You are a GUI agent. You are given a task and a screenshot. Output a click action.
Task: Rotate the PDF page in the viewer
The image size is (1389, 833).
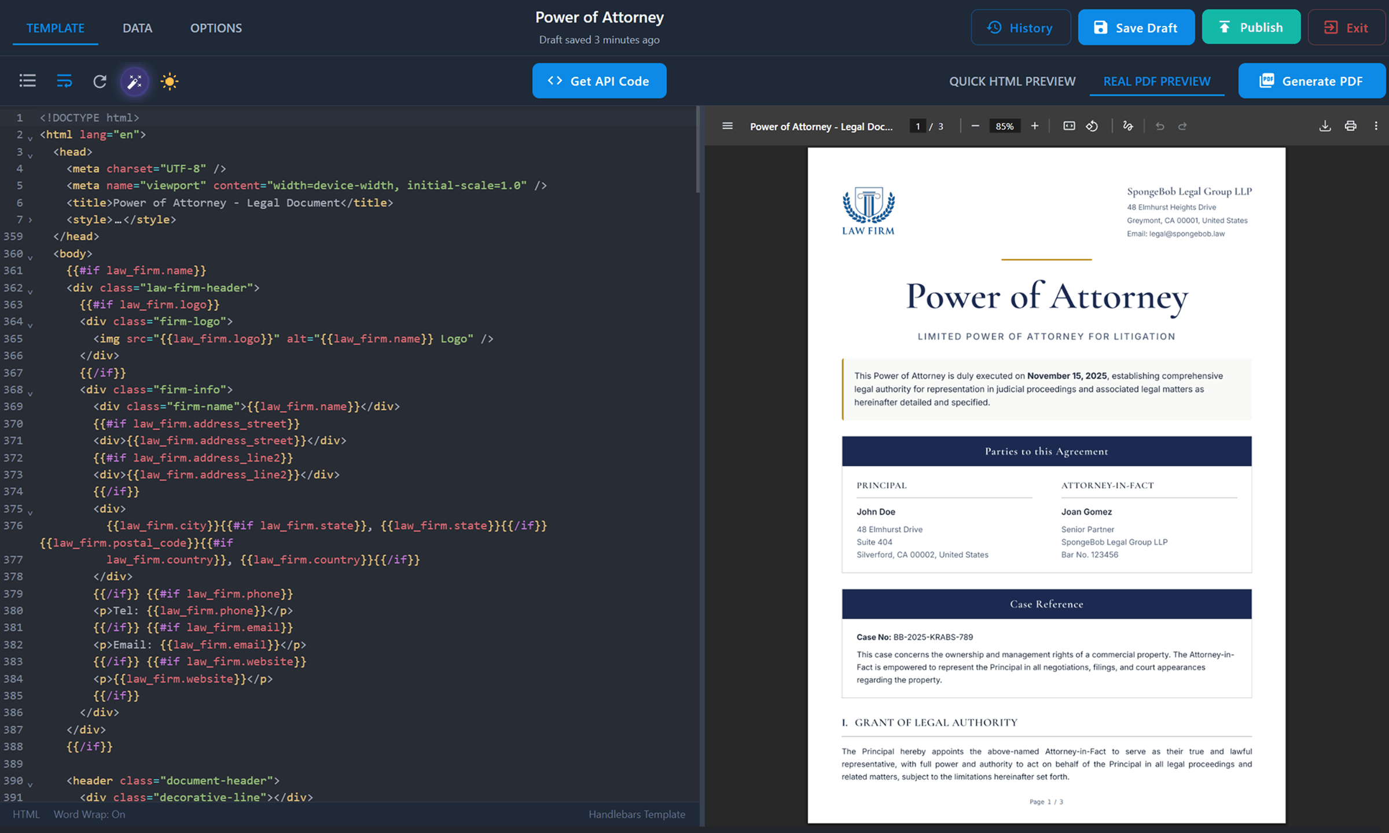[1093, 126]
